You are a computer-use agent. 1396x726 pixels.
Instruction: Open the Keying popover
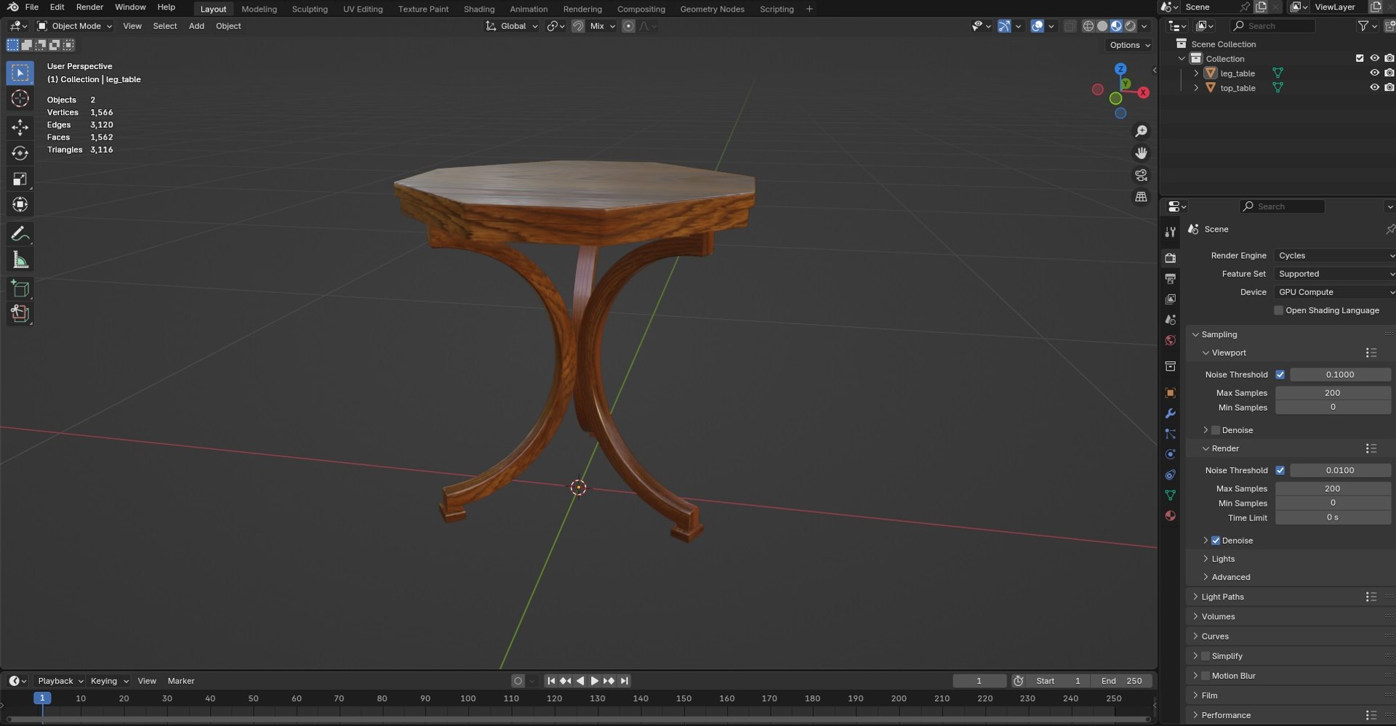click(109, 681)
